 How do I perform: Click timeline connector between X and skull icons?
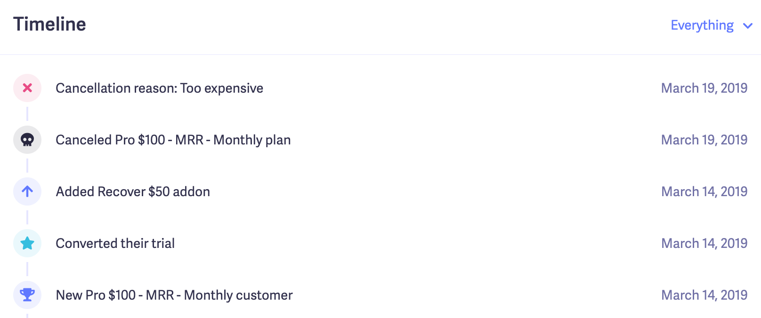[27, 114]
